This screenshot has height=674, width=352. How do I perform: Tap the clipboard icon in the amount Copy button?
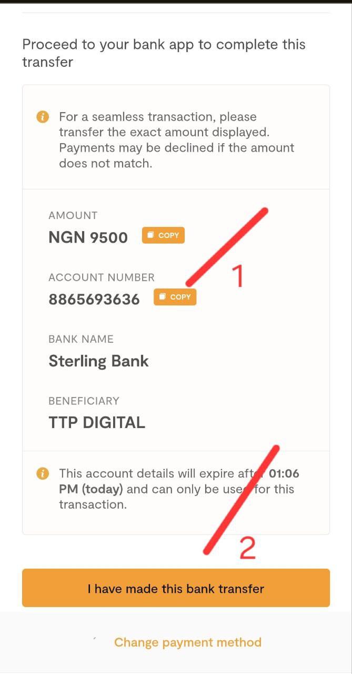150,235
